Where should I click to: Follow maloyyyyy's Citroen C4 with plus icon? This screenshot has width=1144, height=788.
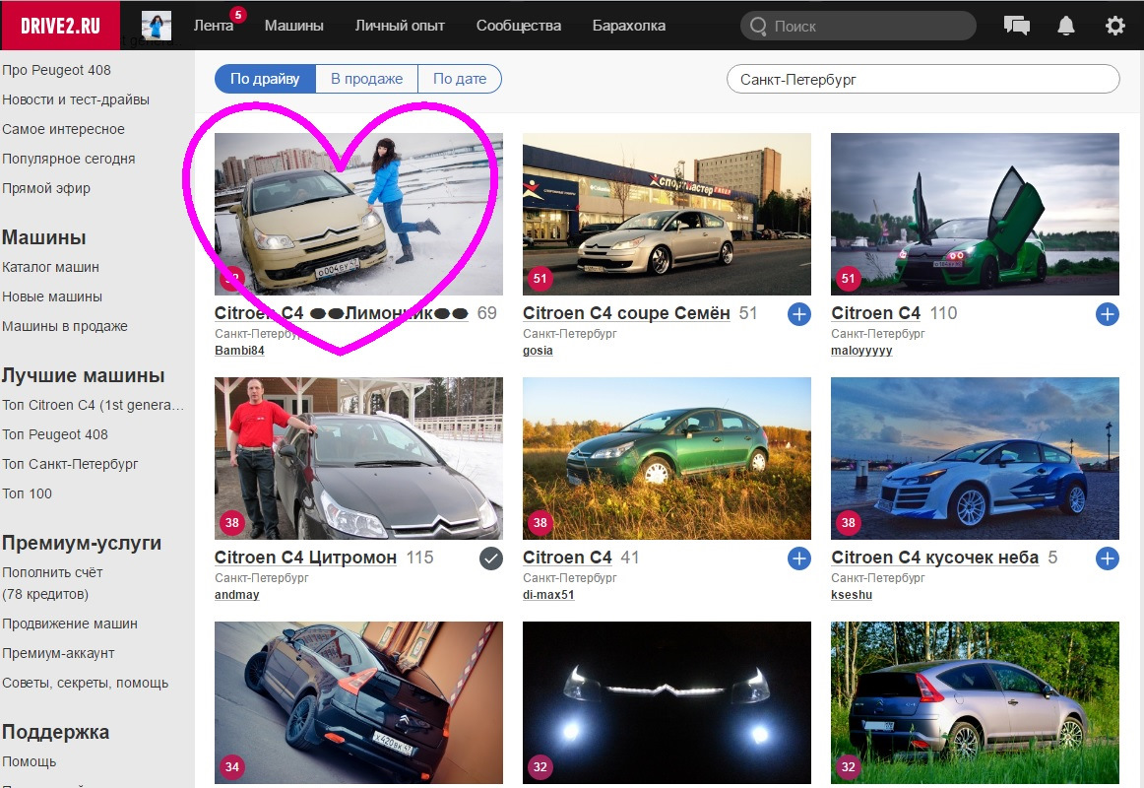1107,314
